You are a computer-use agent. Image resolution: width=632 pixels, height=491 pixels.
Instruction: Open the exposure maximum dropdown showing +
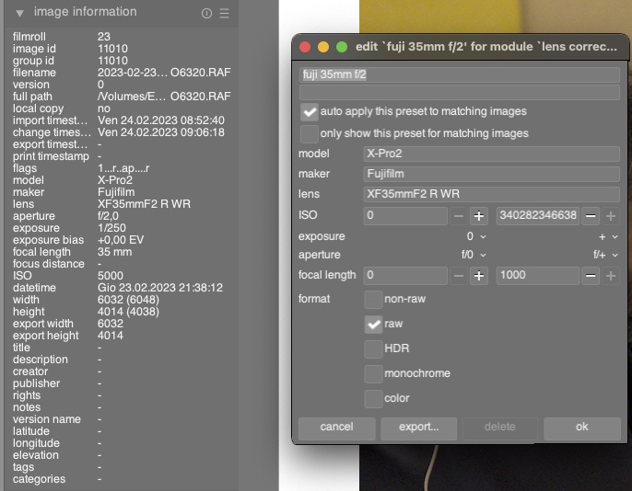pyautogui.click(x=608, y=237)
